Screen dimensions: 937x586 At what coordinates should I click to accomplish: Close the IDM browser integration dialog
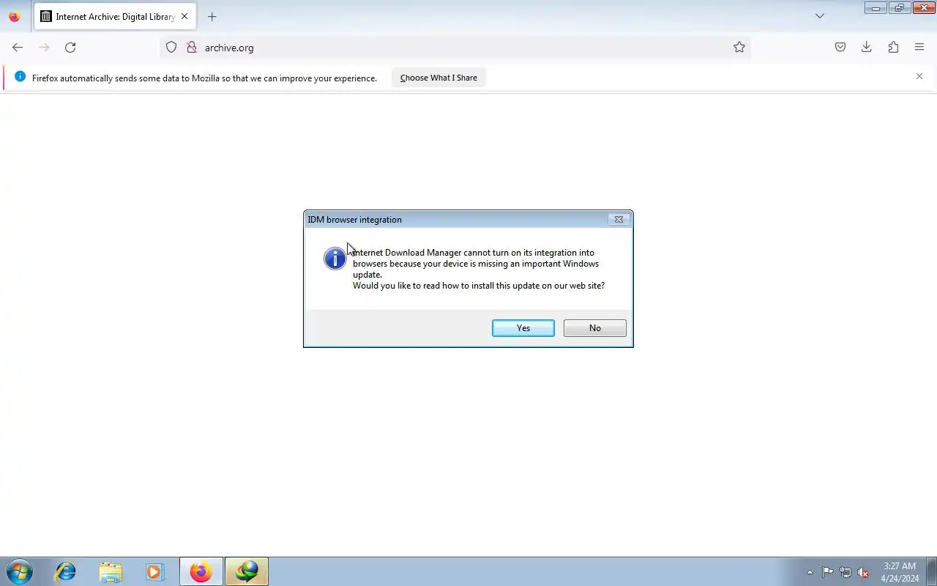click(x=619, y=219)
